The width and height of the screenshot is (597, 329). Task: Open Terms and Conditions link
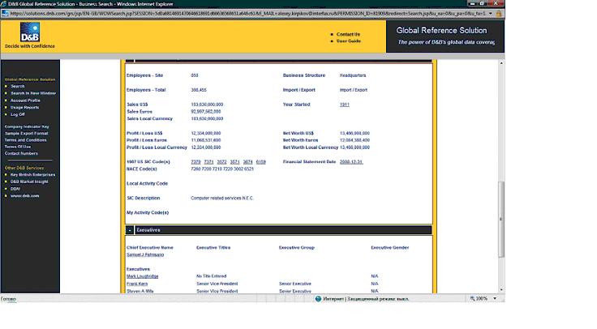click(x=25, y=140)
